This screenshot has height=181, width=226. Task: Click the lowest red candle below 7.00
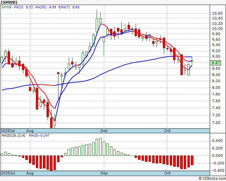(x=51, y=123)
